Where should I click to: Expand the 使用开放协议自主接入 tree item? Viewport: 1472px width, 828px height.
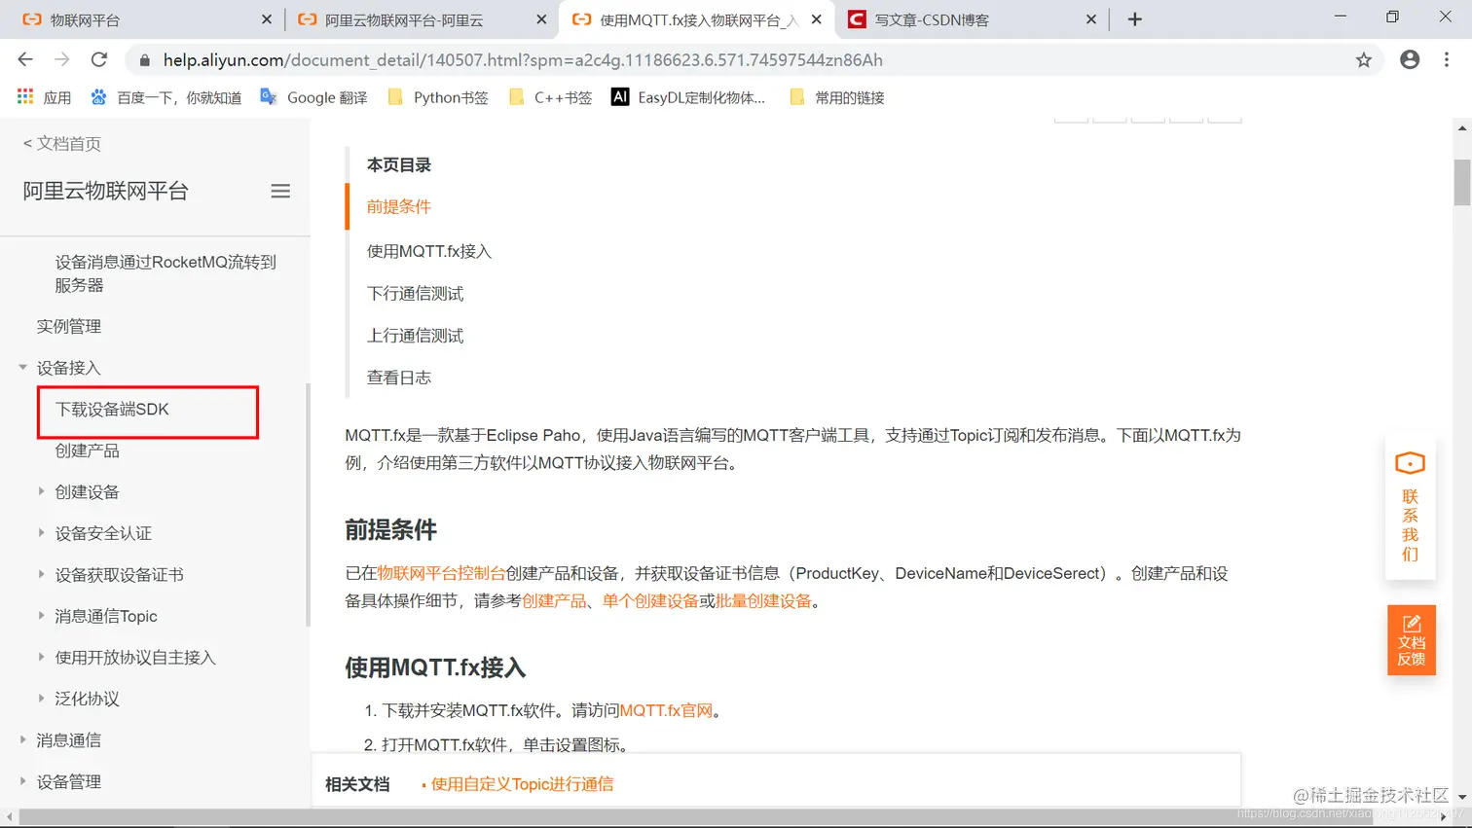click(x=41, y=657)
